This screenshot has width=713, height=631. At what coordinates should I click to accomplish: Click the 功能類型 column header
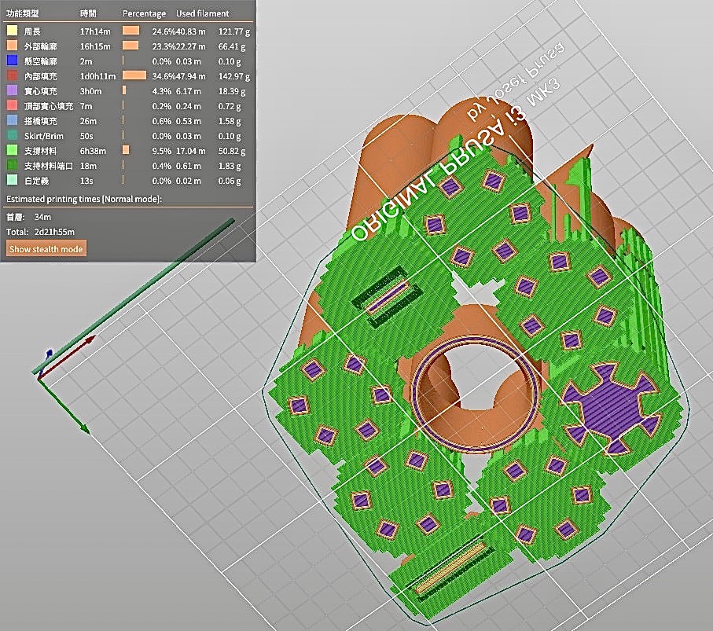coord(20,13)
